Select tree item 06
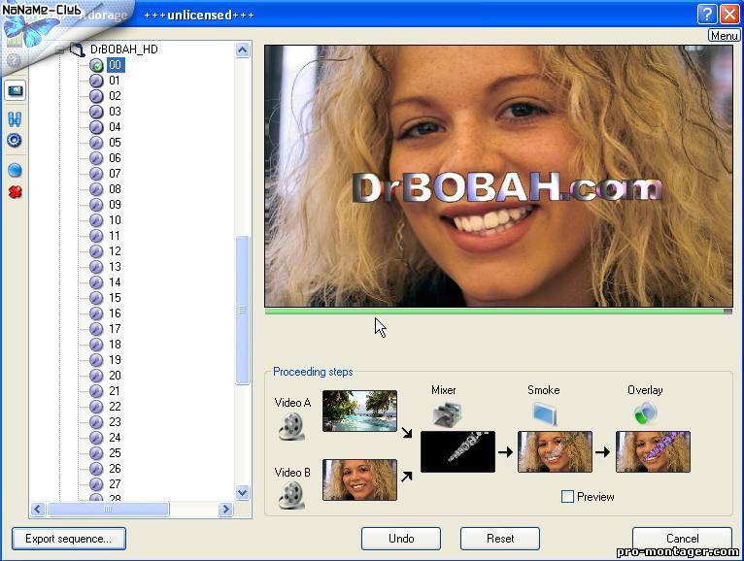The width and height of the screenshot is (744, 561). click(x=115, y=158)
